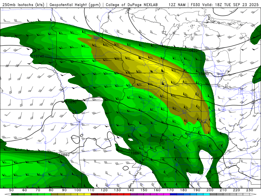Click the 180 value on the color scale
The width and height of the screenshot is (261, 196).
183,190
